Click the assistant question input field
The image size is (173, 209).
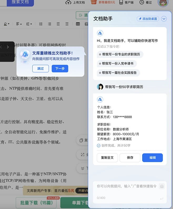coord(126,186)
